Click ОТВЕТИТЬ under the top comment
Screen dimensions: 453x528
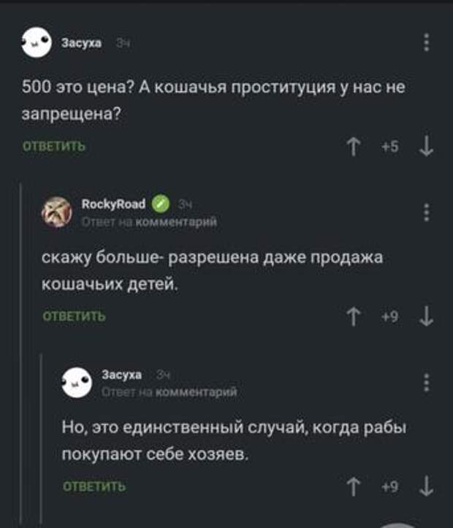pyautogui.click(x=54, y=147)
